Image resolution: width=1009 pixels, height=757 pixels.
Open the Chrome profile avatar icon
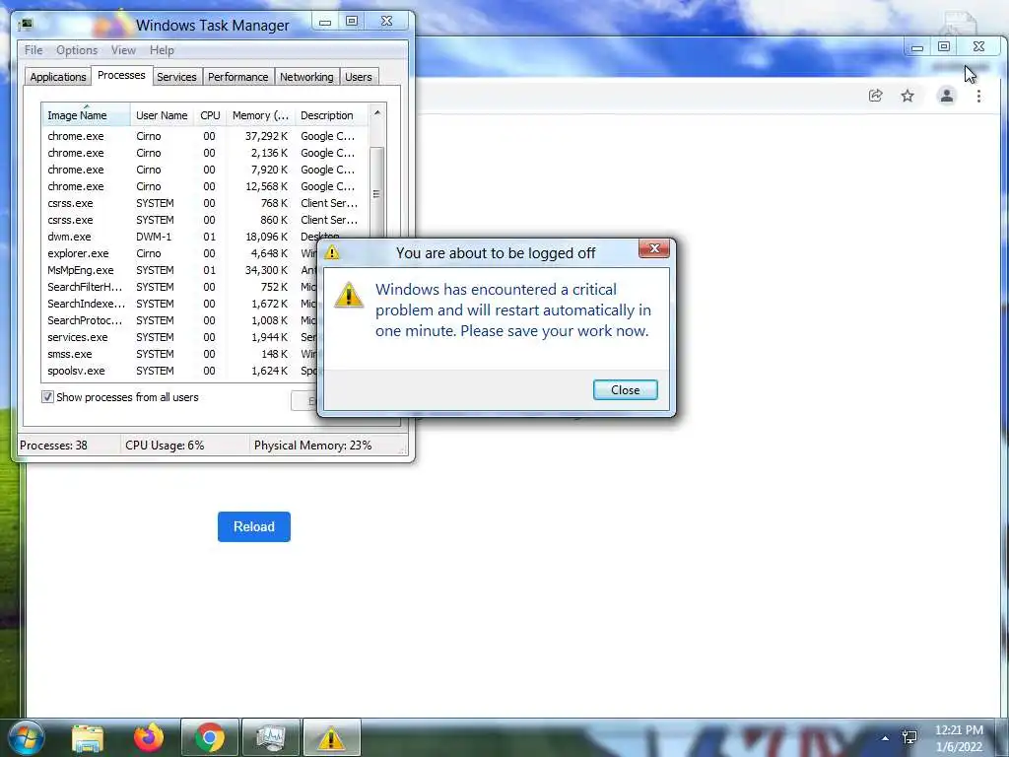[947, 96]
